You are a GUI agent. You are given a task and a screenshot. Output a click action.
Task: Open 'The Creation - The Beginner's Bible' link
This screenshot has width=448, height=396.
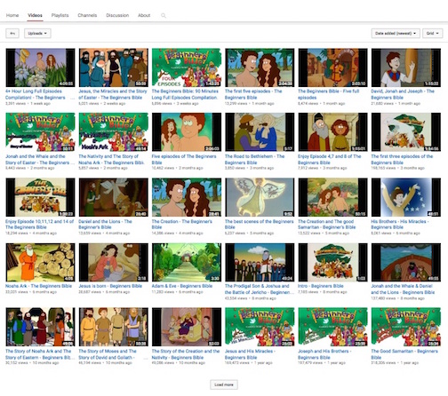pyautogui.click(x=182, y=225)
